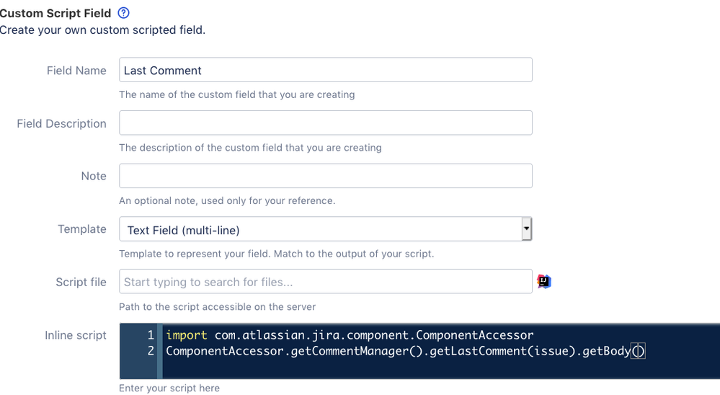Click the 'Inline script' label
Screen dimensions: 720x395
75,335
